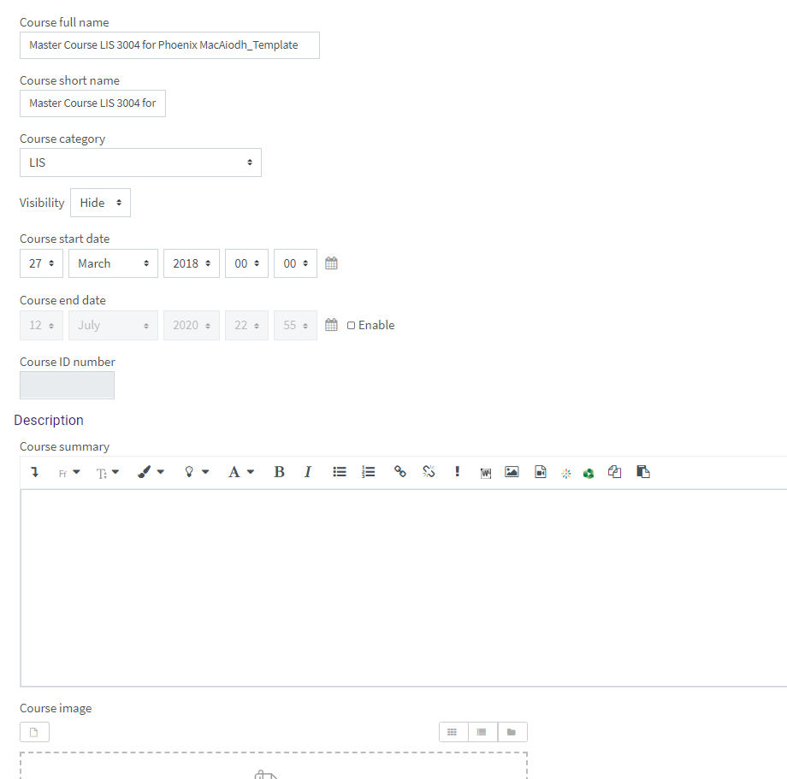Switch course image files to icon view
Screen dimensions: 787x779
pyautogui.click(x=453, y=732)
